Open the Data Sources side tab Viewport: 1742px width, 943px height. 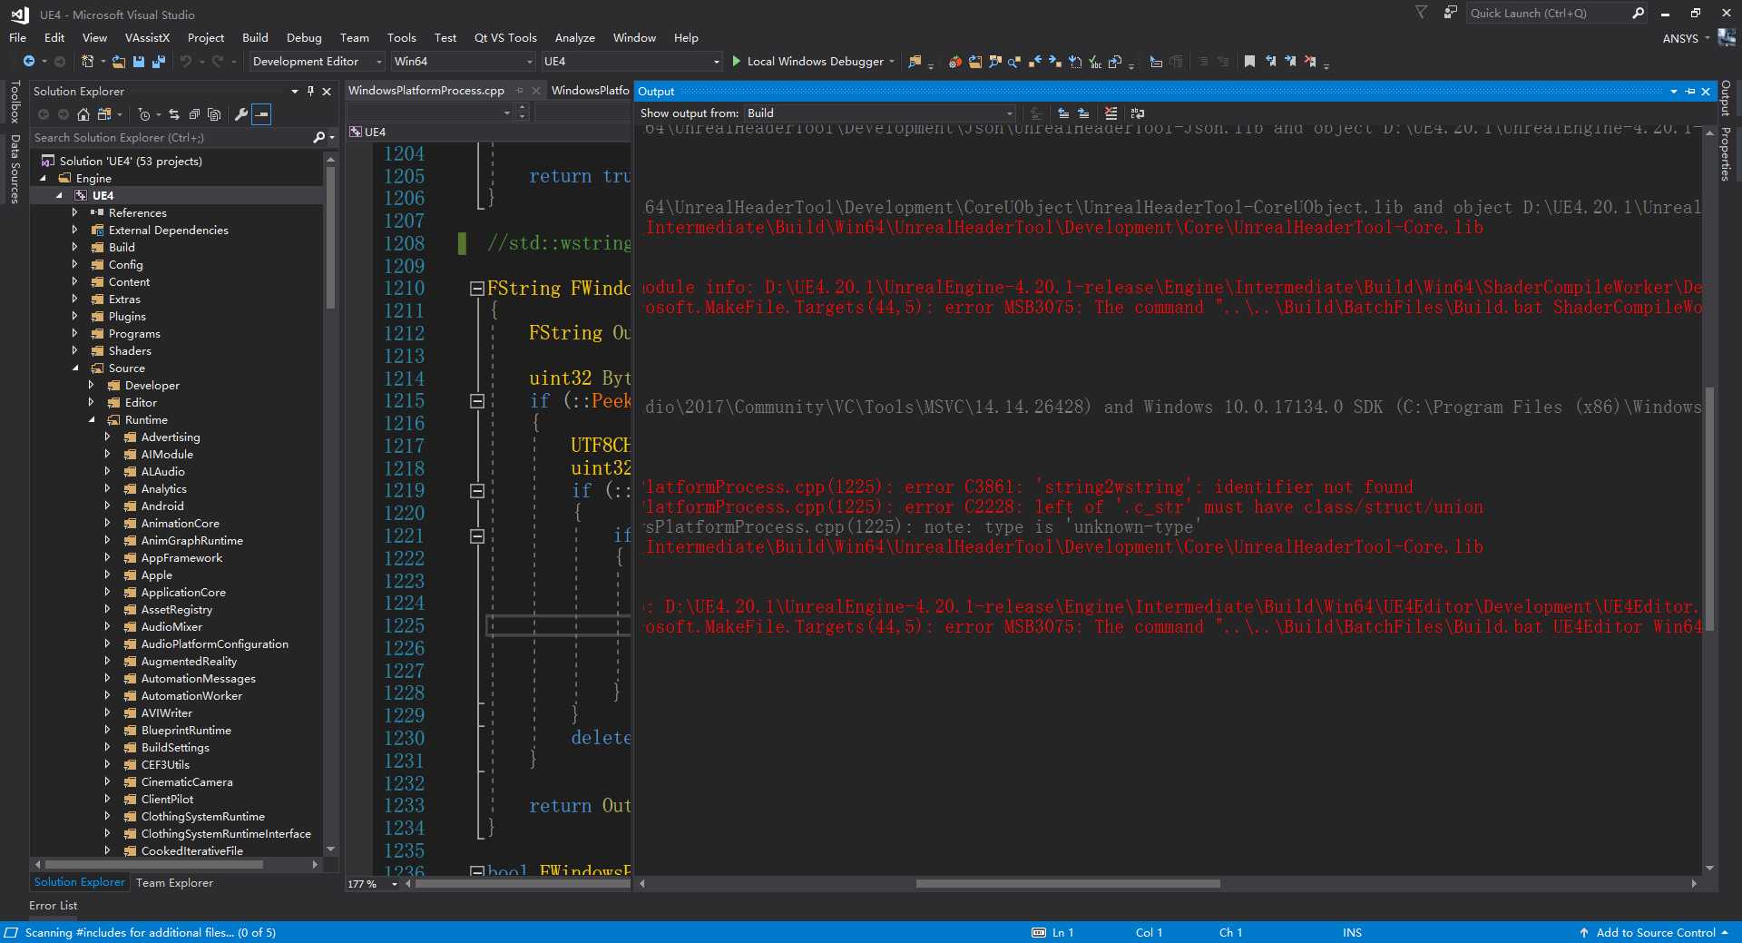pyautogui.click(x=15, y=169)
